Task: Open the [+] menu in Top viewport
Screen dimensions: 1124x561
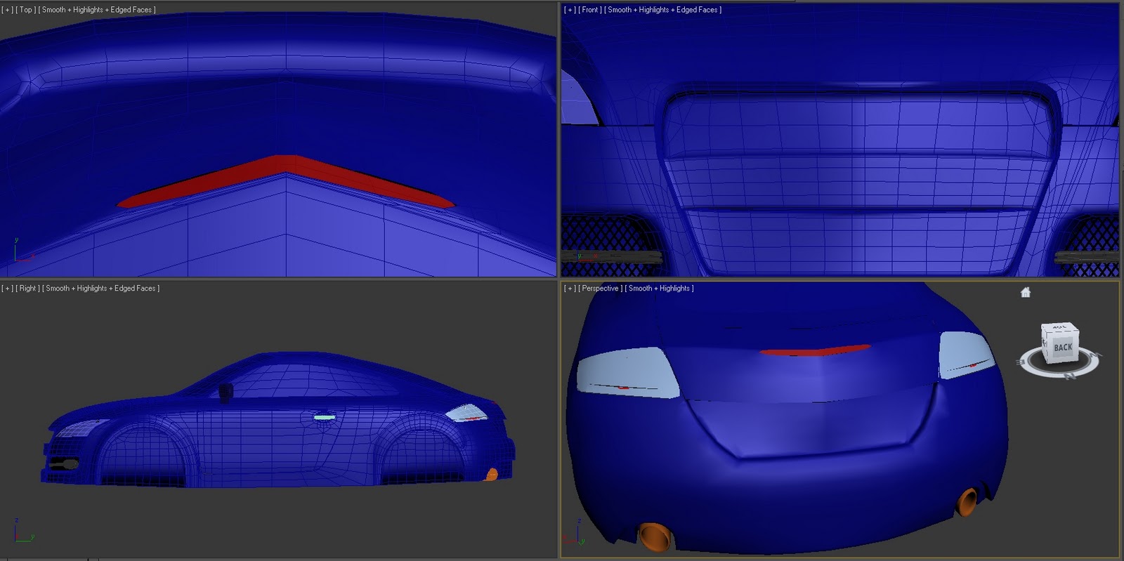Action: tap(7, 10)
